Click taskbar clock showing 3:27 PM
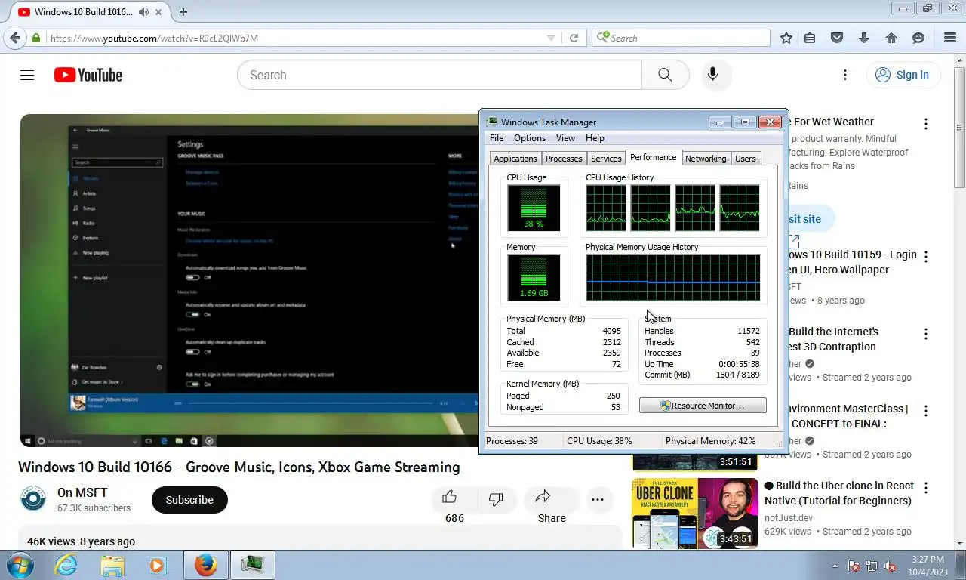The height and width of the screenshot is (580, 966). click(x=928, y=565)
